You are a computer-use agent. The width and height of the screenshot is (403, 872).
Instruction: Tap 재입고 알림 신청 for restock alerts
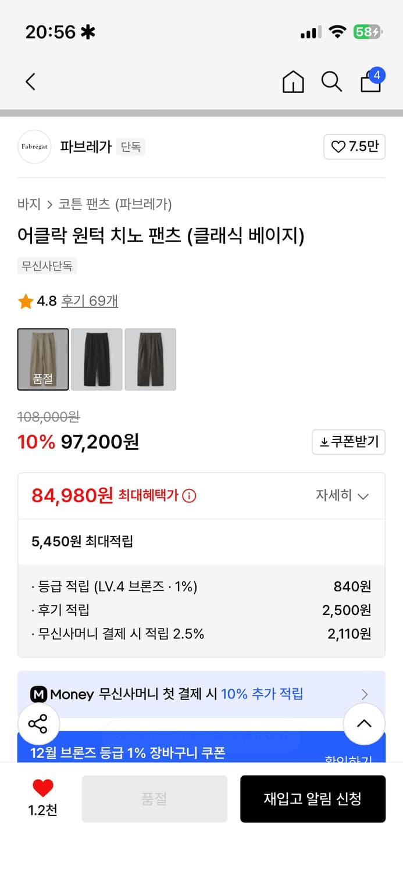[x=313, y=798]
